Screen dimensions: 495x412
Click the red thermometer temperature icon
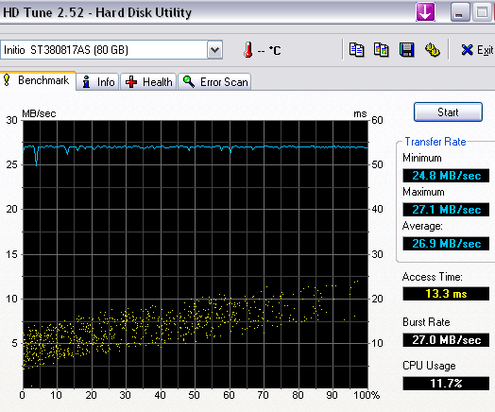click(x=248, y=50)
